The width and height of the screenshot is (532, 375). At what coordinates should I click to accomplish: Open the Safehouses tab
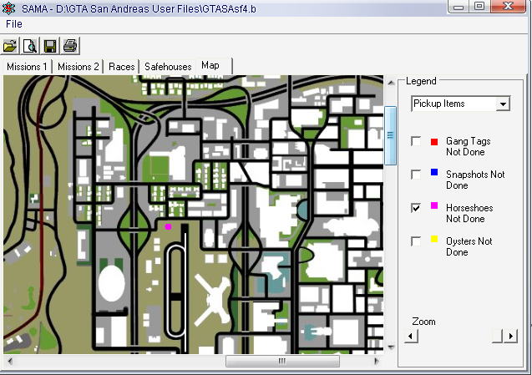[x=168, y=67]
